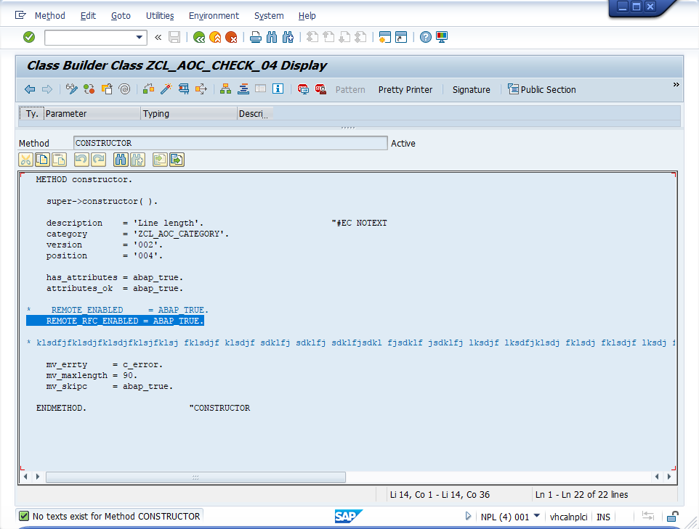Click the Copy icon in editor toolbar
The image size is (699, 529).
42,160
